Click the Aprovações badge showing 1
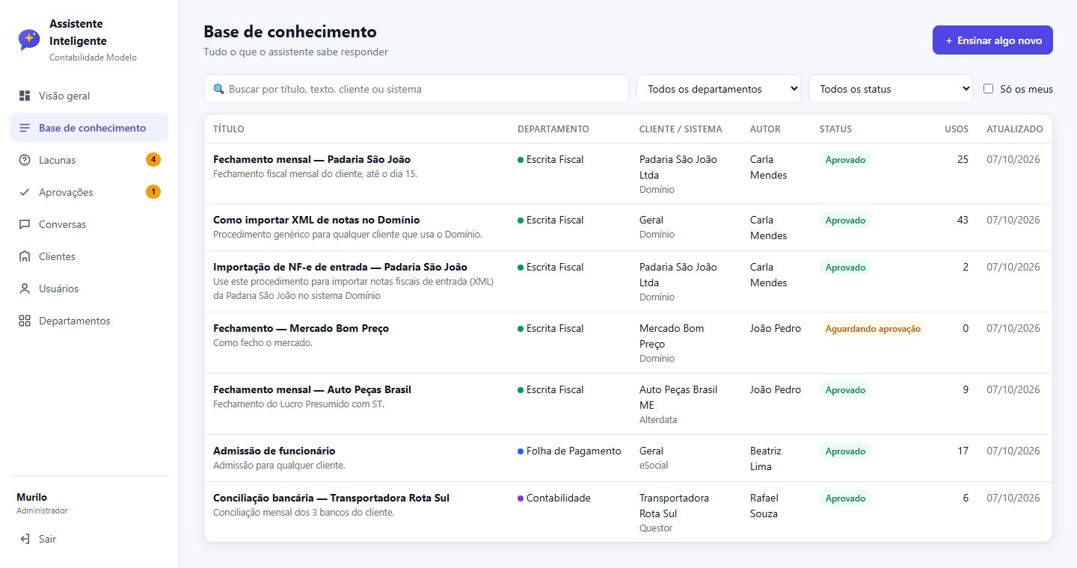Screen dimensions: 1077x568 click(153, 192)
